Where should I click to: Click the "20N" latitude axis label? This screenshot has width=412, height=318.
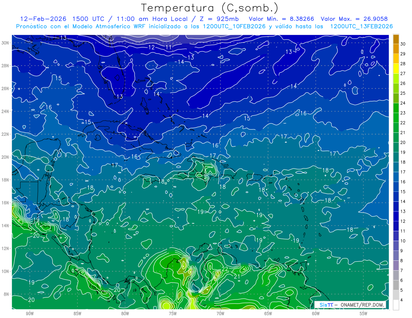point(6,157)
